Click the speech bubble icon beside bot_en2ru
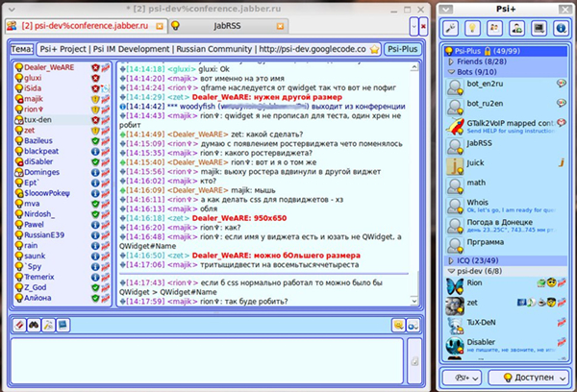Image resolution: width=577 pixels, height=392 pixels. [x=562, y=84]
